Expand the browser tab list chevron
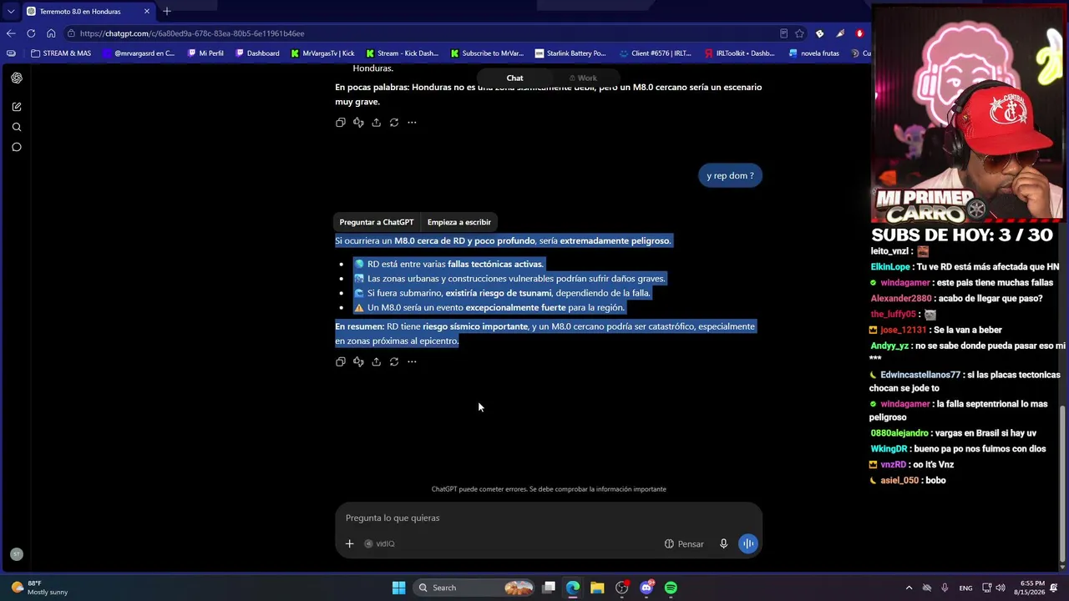Screen dimensions: 1069x601 11,12
